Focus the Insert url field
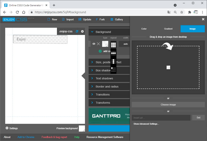The height and width of the screenshot is (141, 207). click(x=161, y=118)
